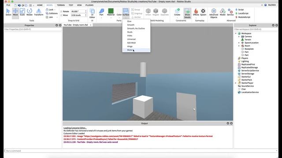The width and height of the screenshot is (282, 158).
Task: Switch to the HOME tab
Action: (x=40, y=5)
